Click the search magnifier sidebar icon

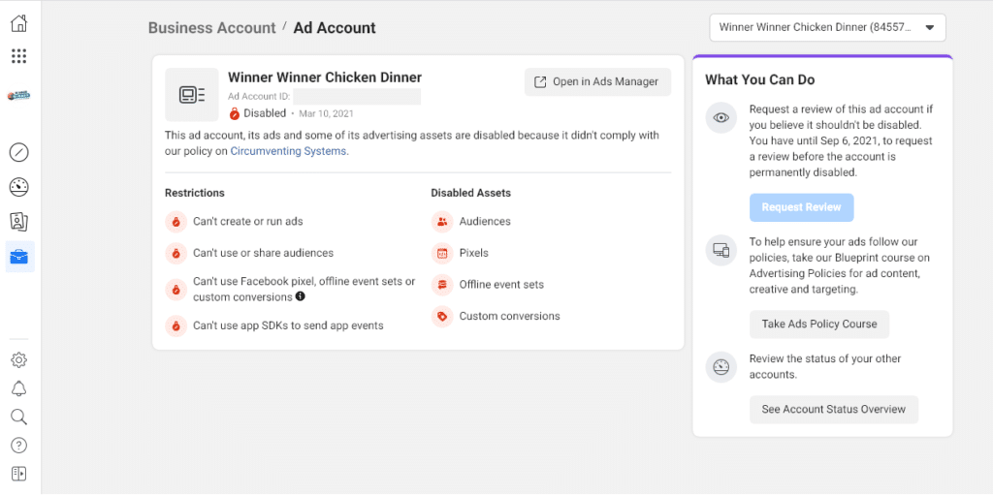pyautogui.click(x=19, y=417)
